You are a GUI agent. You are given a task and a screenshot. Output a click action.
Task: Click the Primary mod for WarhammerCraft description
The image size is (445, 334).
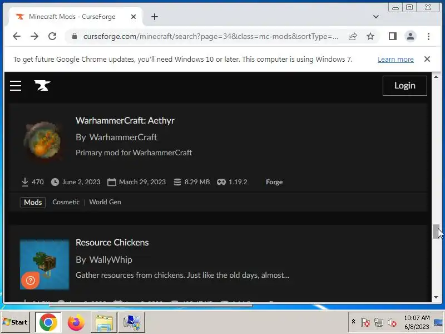(x=134, y=153)
